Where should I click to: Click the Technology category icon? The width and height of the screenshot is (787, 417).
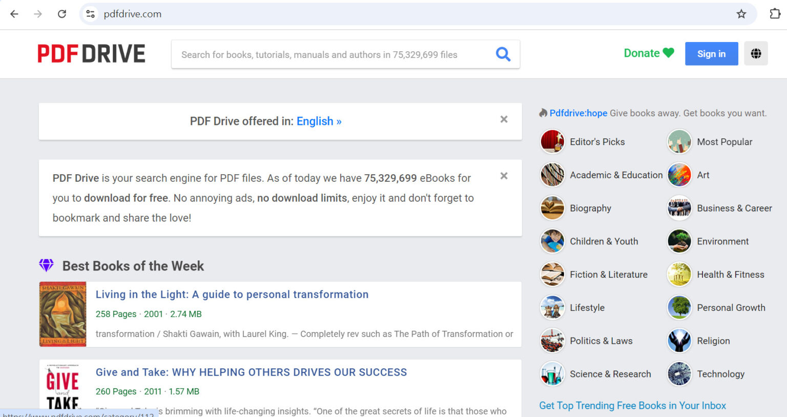click(x=679, y=374)
